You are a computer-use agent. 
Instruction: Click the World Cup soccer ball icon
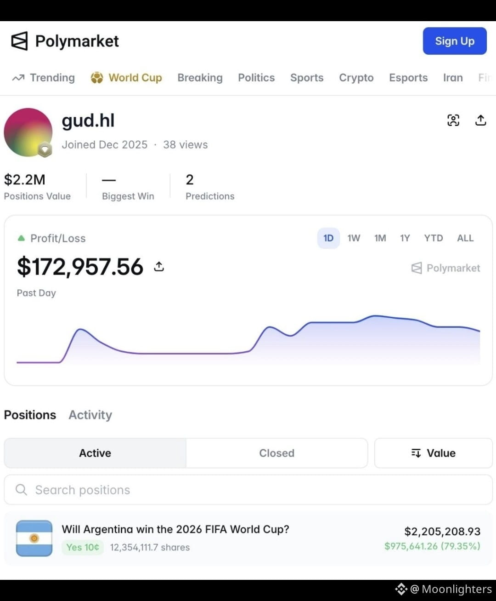(x=97, y=78)
